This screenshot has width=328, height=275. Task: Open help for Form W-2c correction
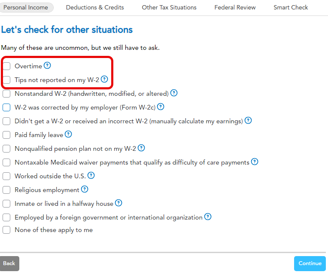click(x=161, y=107)
